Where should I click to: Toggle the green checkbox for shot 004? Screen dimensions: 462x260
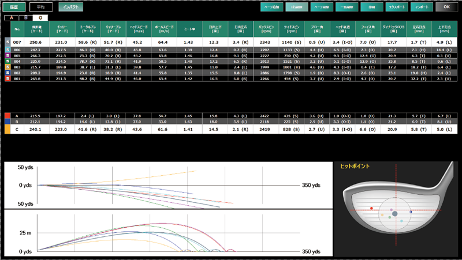click(6, 62)
